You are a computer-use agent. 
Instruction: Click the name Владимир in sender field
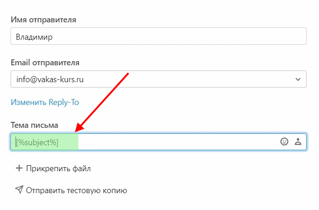(x=34, y=37)
